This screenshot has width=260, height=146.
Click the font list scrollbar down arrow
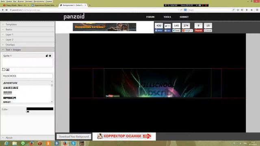52,102
